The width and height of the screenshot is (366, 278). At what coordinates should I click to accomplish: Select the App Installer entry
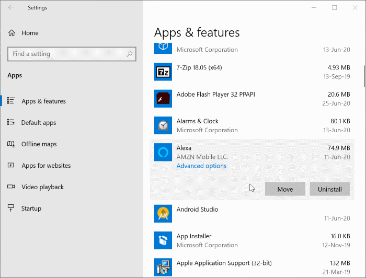(x=252, y=240)
